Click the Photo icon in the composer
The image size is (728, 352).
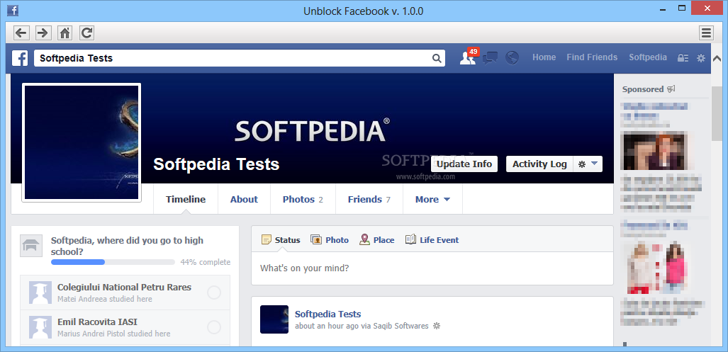[316, 240]
